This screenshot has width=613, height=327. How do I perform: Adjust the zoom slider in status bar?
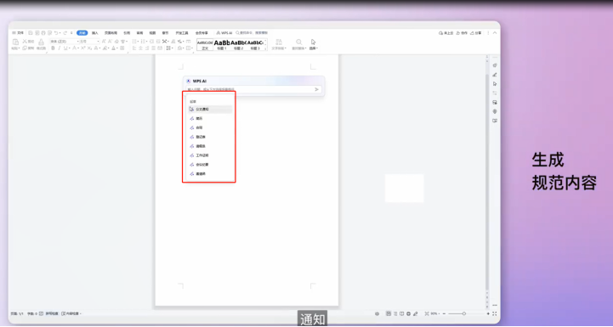click(464, 313)
